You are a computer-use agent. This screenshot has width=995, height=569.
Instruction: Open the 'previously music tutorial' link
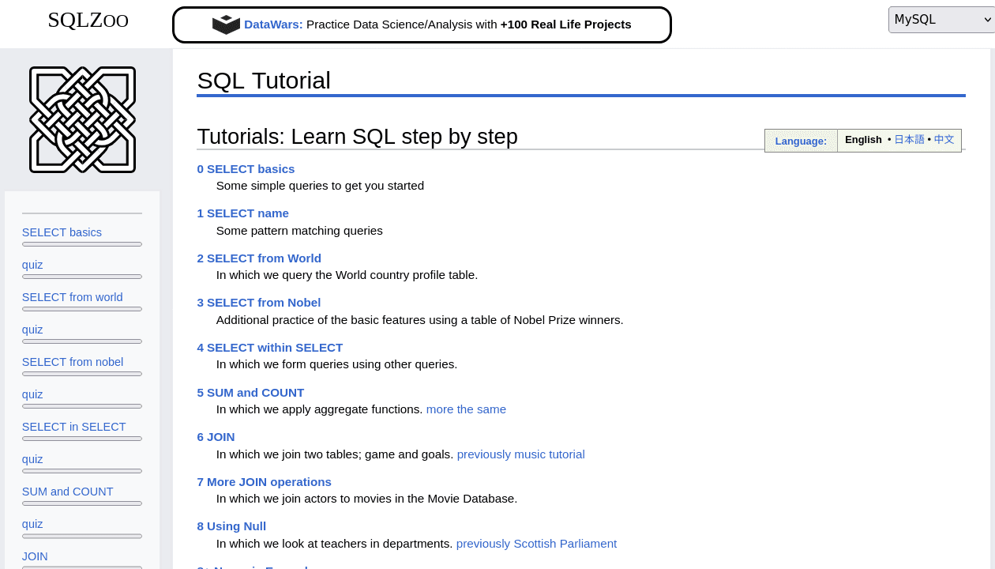(x=520, y=454)
